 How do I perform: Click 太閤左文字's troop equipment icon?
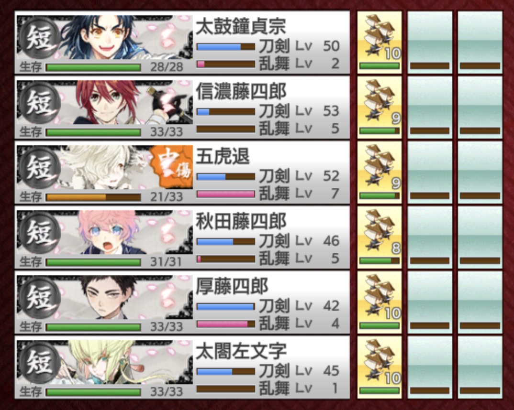[379, 367]
